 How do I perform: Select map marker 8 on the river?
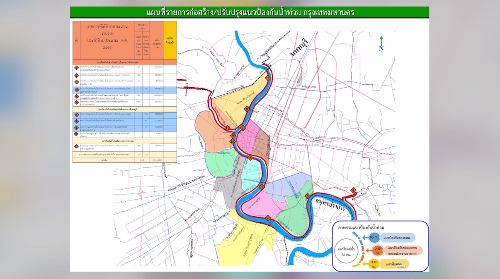click(246, 109)
